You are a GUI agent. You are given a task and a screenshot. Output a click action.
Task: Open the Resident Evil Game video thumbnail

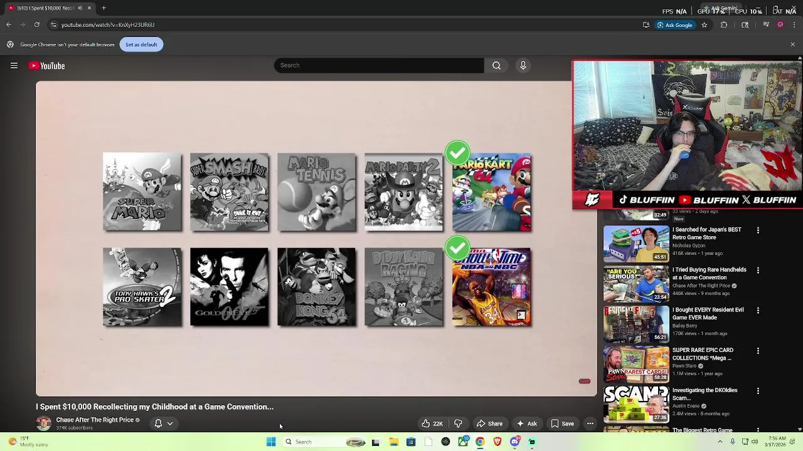pos(636,324)
